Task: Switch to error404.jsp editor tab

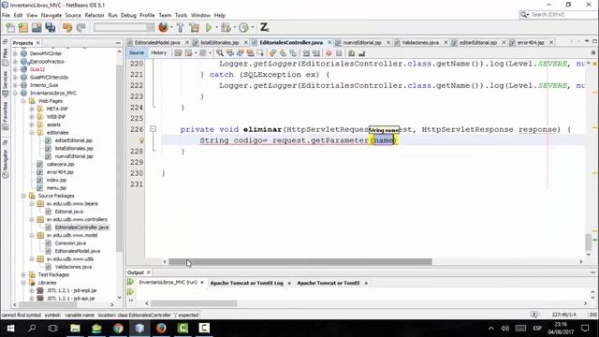Action: [x=531, y=42]
